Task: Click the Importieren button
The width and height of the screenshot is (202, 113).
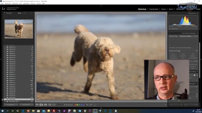Action: [x=11, y=105]
